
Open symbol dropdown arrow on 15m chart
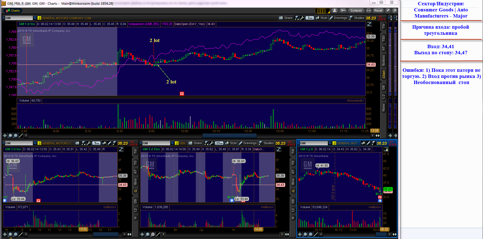[172, 143]
